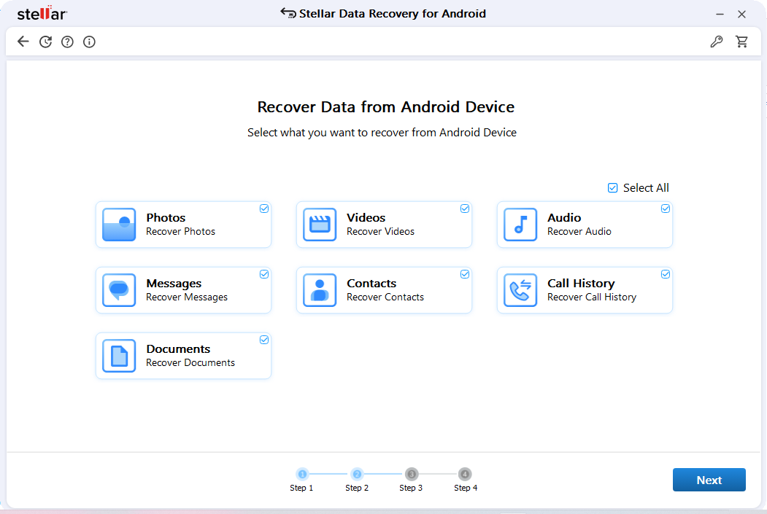Toggle the Messages checkbox
This screenshot has width=767, height=514.
click(x=264, y=274)
